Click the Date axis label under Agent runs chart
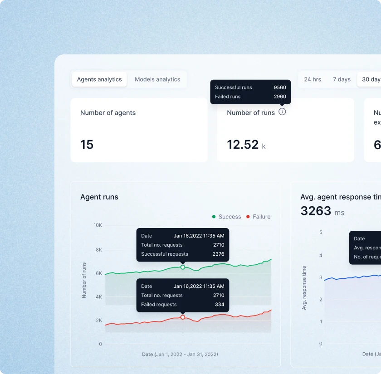 click(180, 354)
